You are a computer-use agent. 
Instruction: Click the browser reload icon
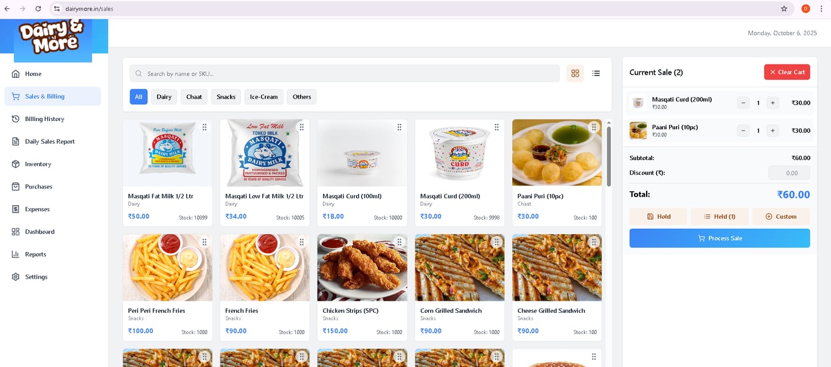click(38, 9)
